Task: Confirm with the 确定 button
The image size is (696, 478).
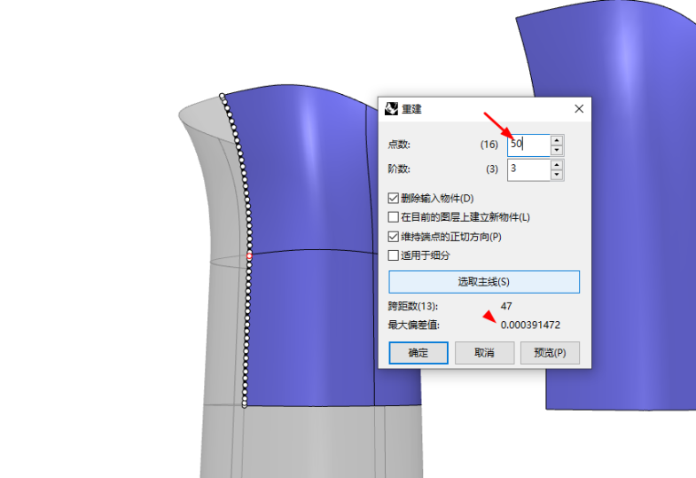Action: pos(418,353)
